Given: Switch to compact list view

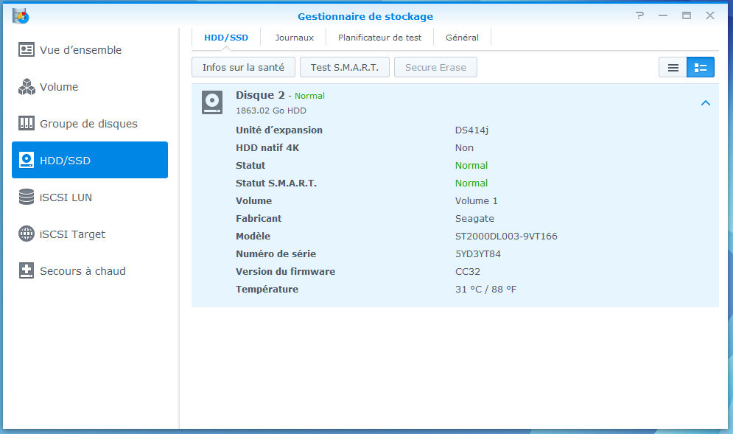Looking at the screenshot, I should [x=673, y=68].
